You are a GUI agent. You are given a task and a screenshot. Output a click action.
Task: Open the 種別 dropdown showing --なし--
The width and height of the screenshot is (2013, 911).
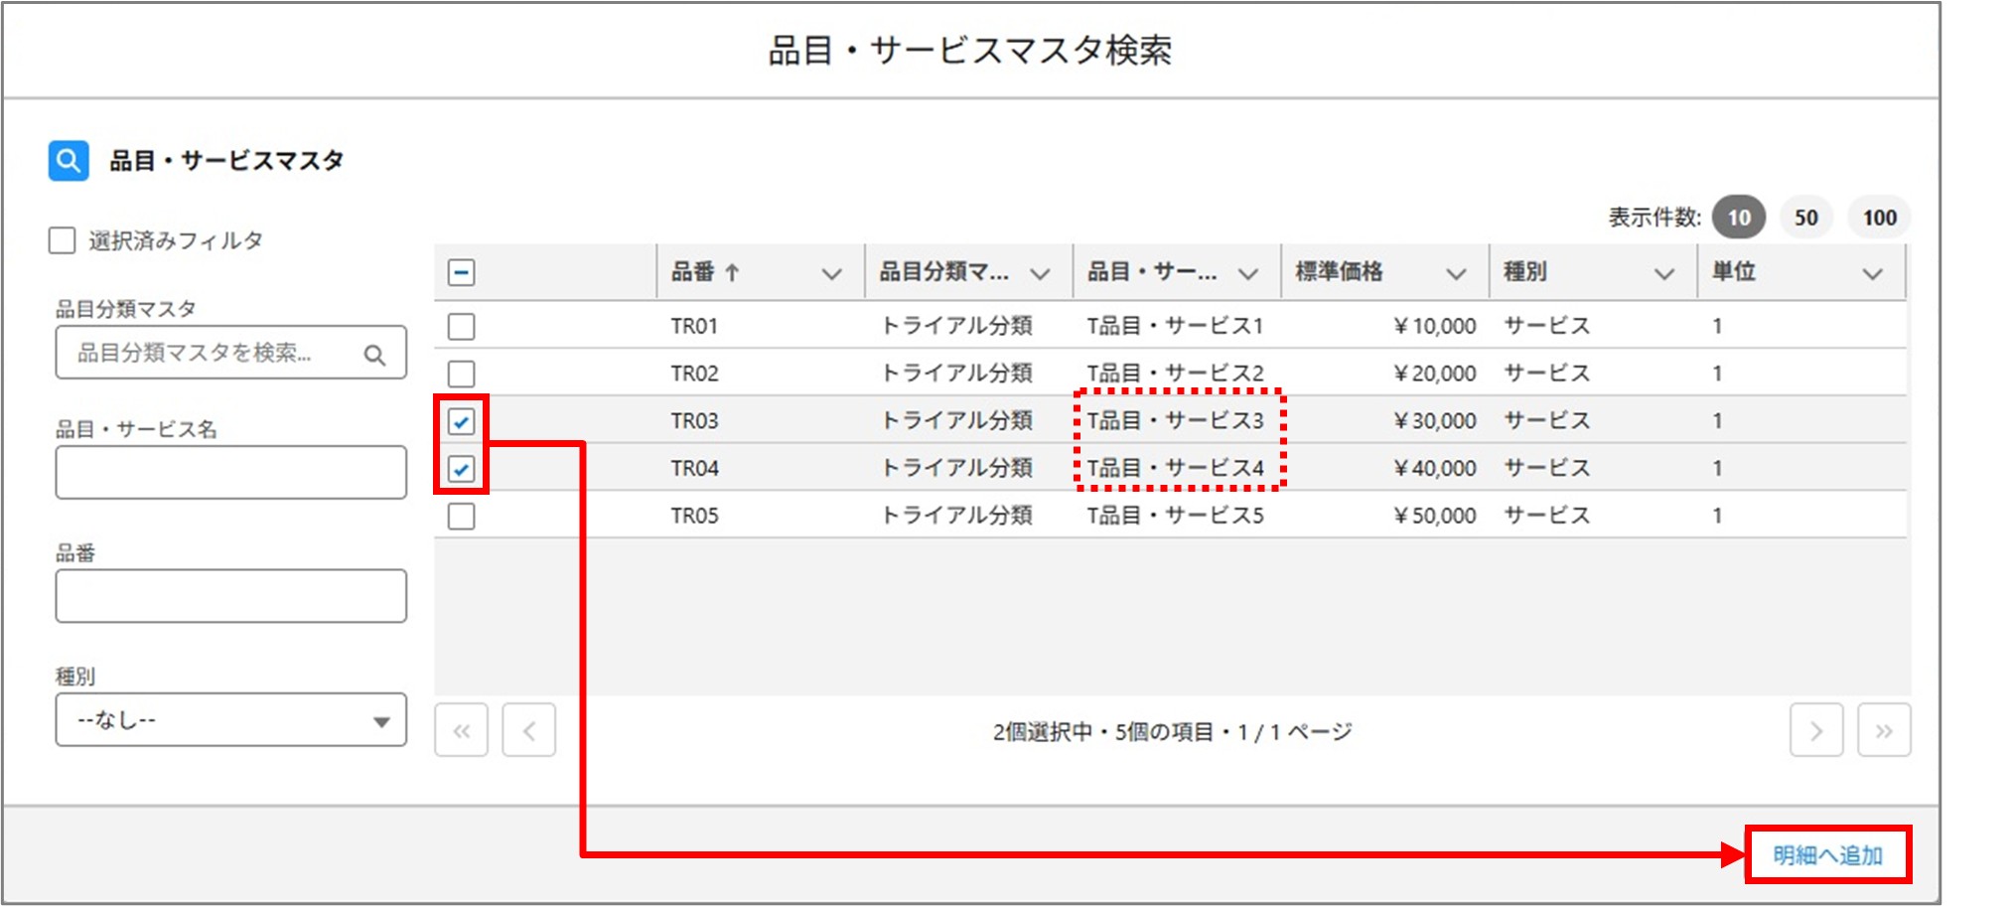point(229,719)
